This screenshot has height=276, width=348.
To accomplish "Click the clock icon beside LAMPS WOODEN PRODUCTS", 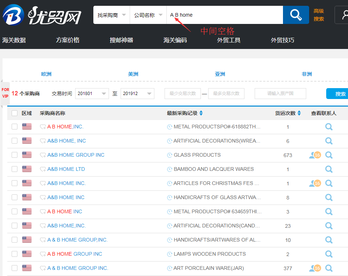I will click(x=170, y=254).
